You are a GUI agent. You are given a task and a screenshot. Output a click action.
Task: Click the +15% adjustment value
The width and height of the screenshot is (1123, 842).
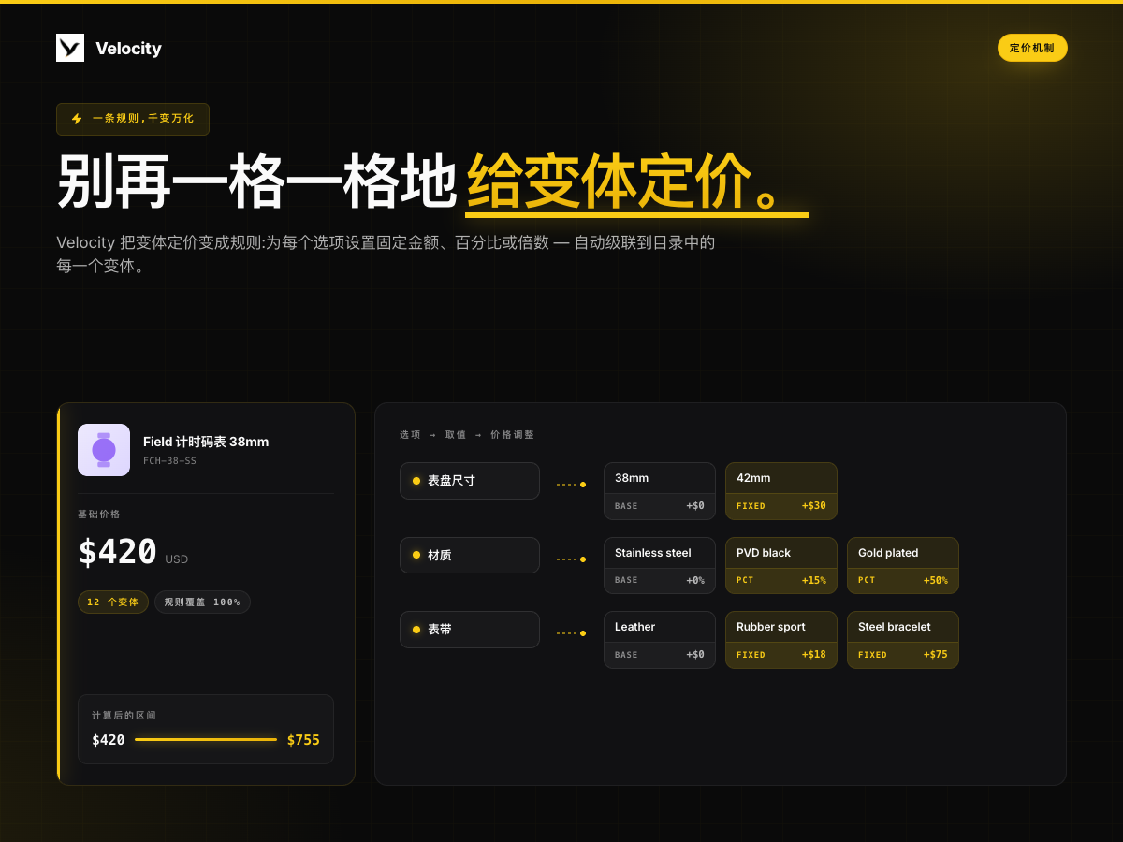click(x=814, y=580)
